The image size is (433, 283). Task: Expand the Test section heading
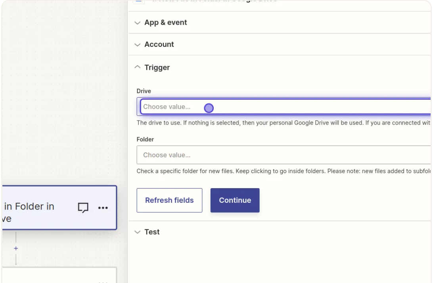pos(152,232)
